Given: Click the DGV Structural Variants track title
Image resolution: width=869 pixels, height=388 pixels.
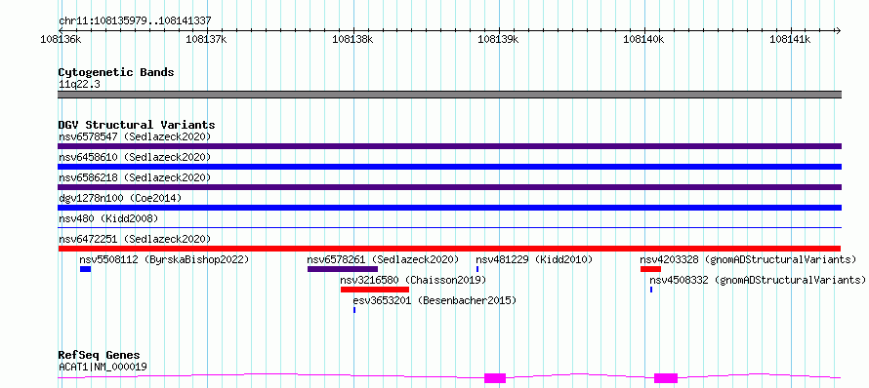Looking at the screenshot, I should pos(137,125).
